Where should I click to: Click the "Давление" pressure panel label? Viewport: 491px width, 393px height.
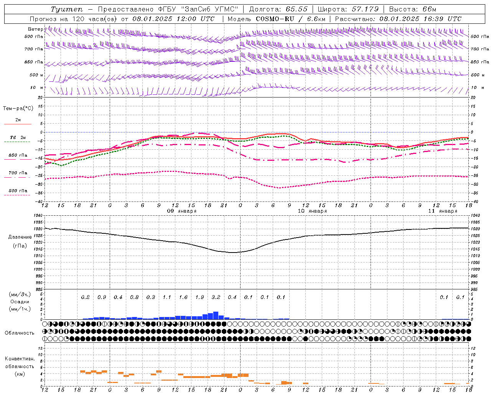pos(20,237)
